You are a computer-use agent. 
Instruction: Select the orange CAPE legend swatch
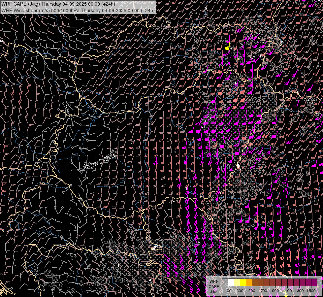(x=249, y=282)
